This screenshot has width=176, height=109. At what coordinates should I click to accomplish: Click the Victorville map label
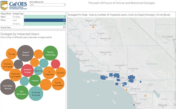click(x=133, y=69)
